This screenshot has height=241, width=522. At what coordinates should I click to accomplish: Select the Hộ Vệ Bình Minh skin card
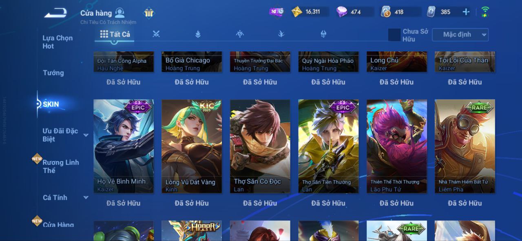tap(124, 146)
